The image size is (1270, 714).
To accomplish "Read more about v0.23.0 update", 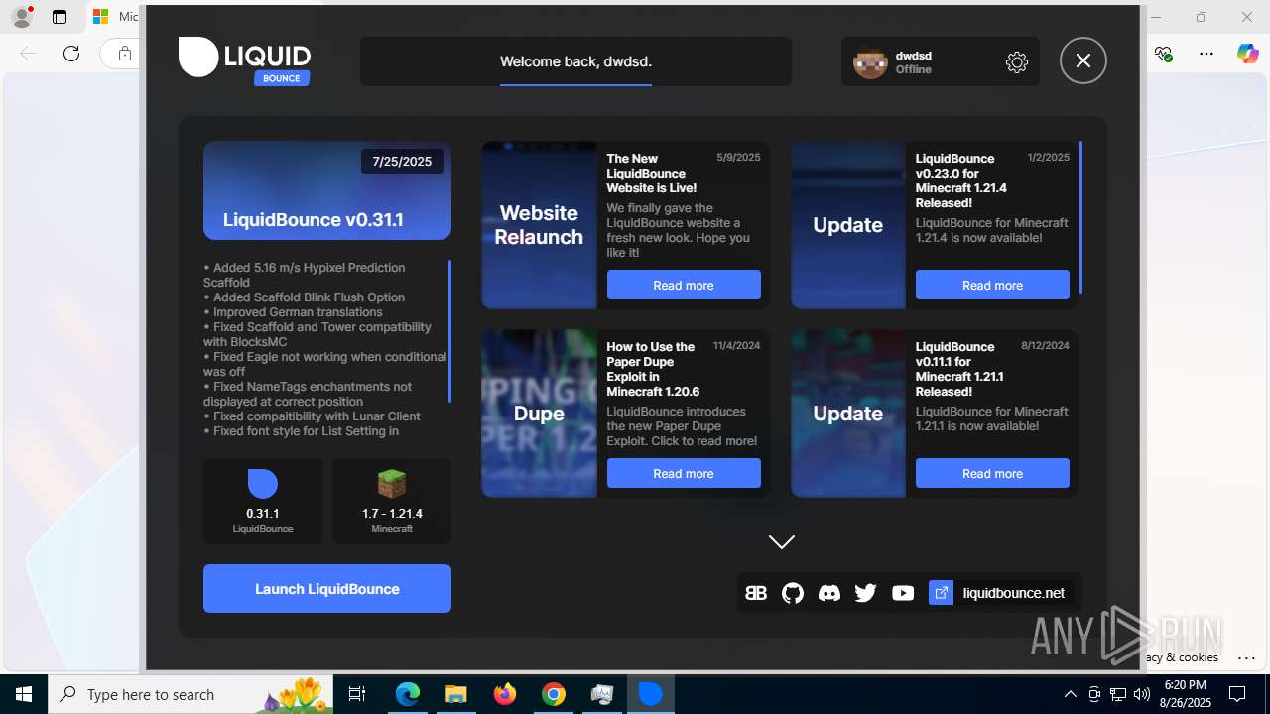I will tap(992, 285).
